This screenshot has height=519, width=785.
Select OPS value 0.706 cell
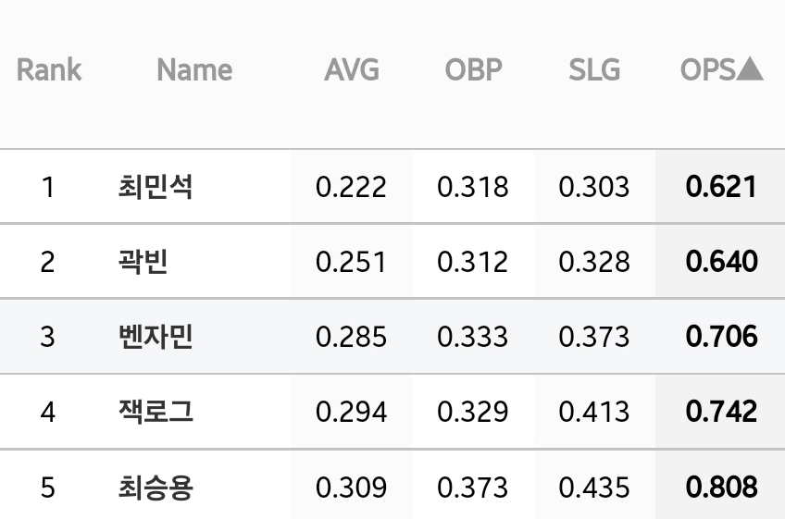720,337
